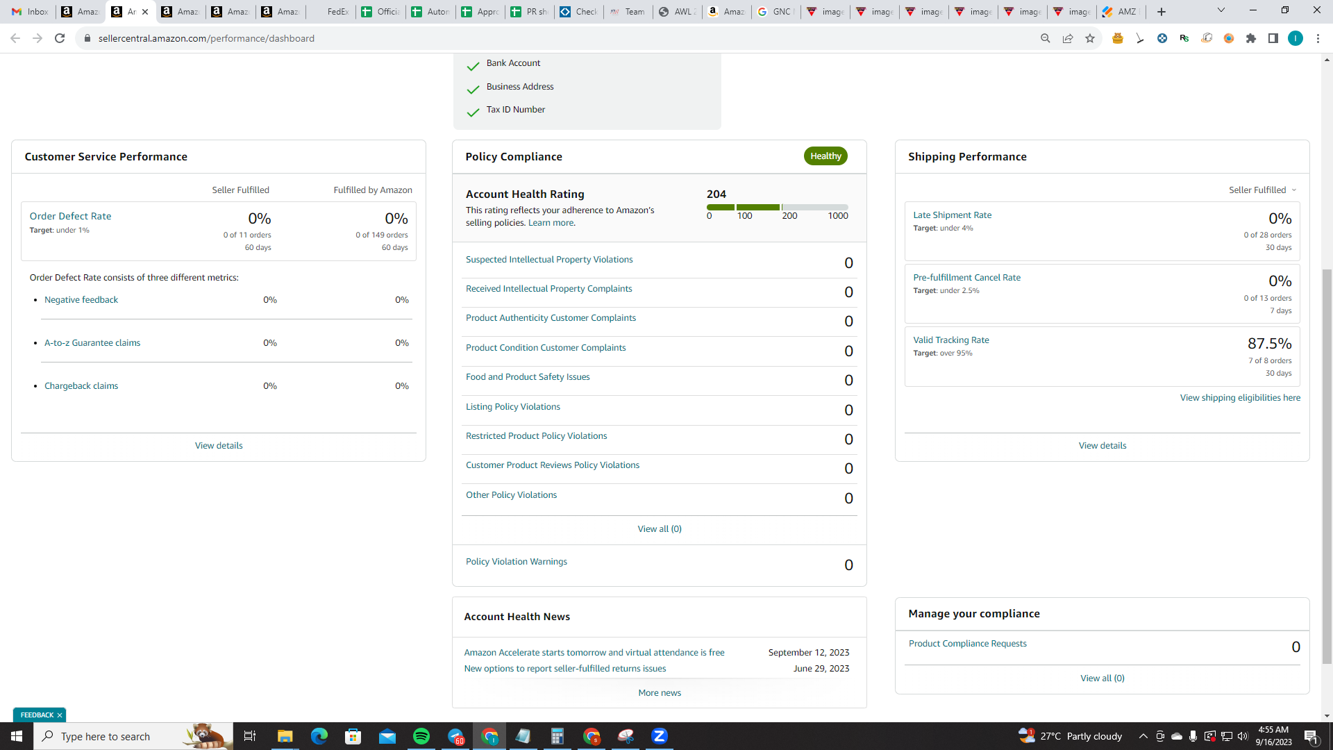Click the Account Health Rating progress bar
Screen dimensions: 1333x750
click(777, 207)
